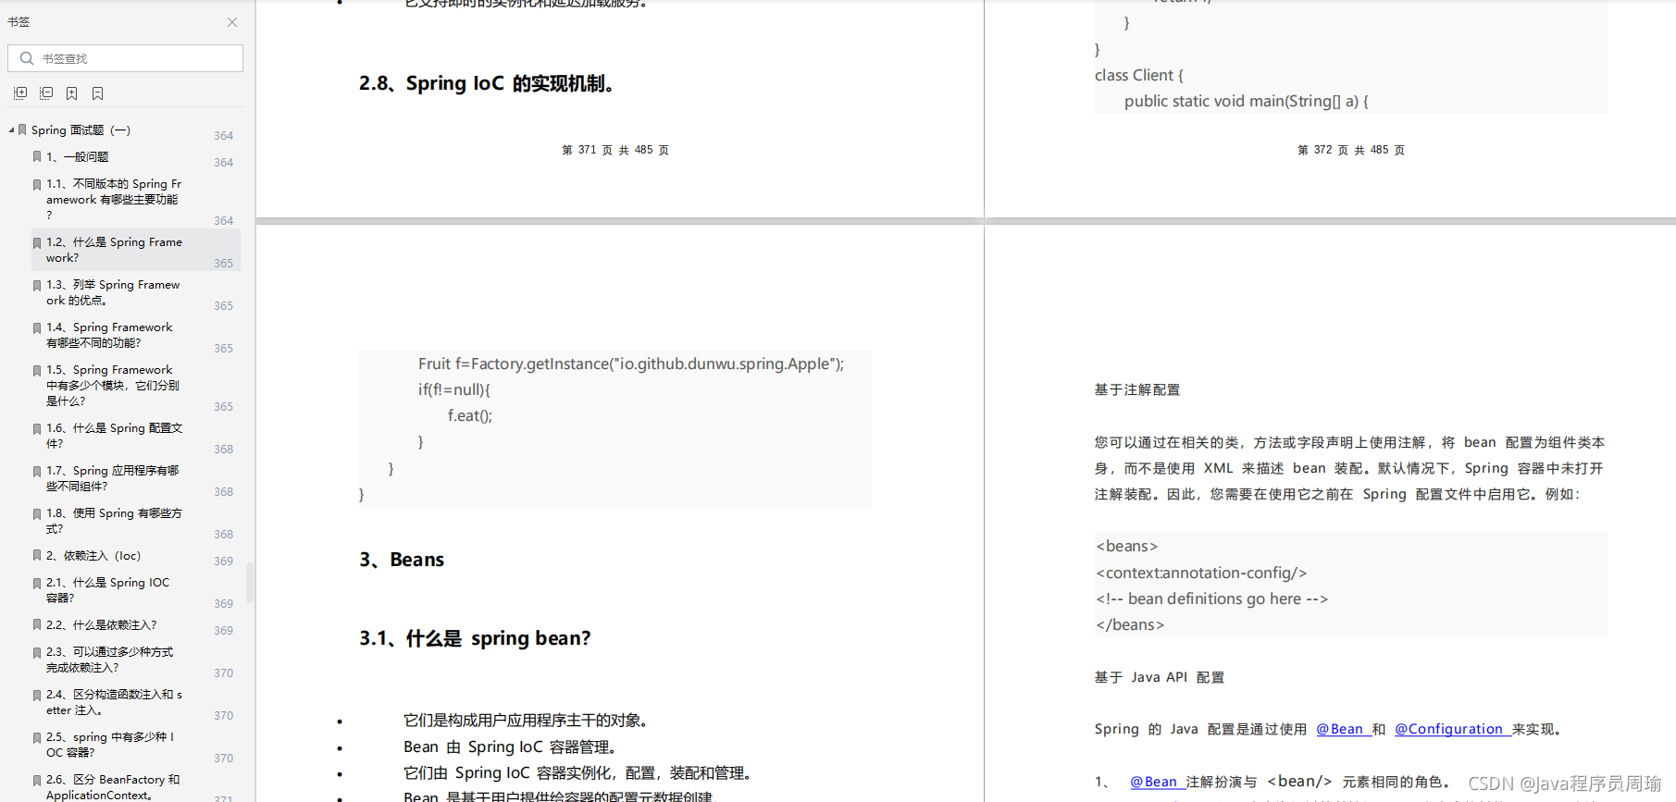Click the expand-all bookmarks icon
Screen dimensions: 1676x802
(20, 93)
